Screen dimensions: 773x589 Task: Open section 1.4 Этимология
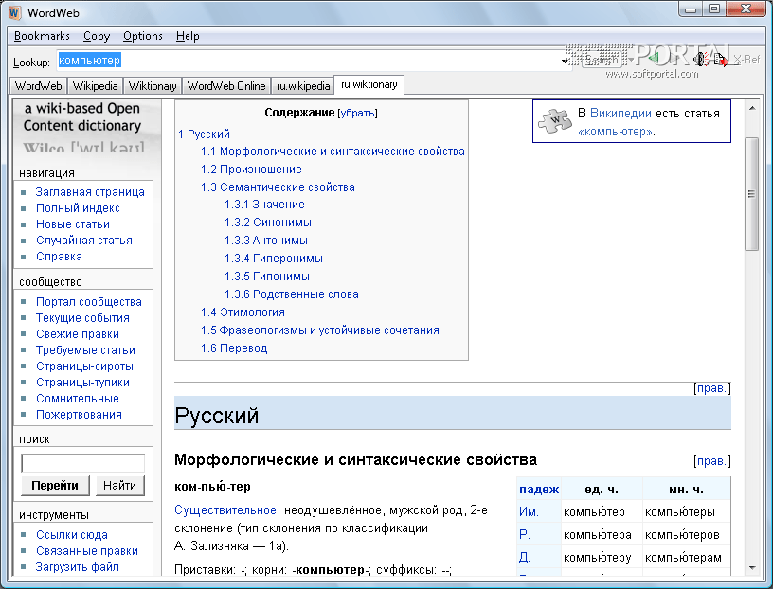pos(243,312)
